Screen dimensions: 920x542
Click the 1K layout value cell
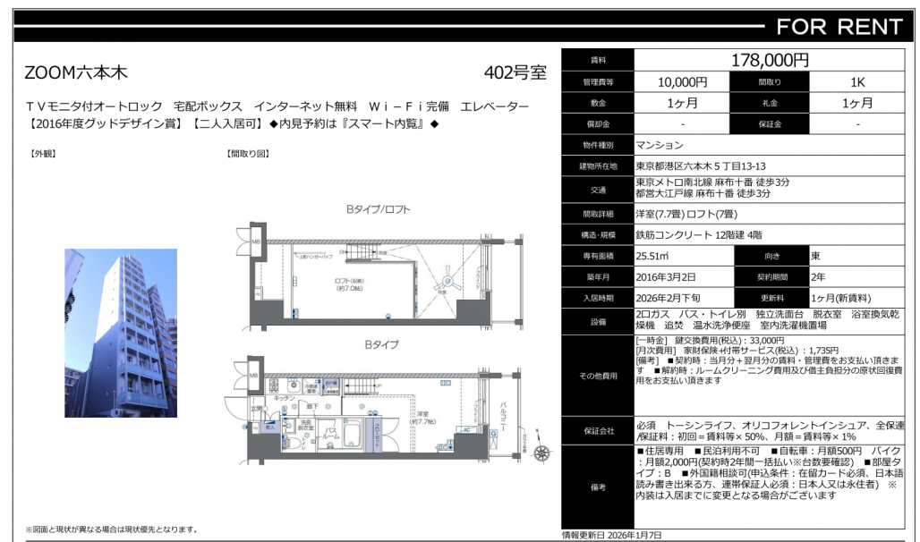857,82
